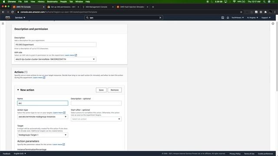Open the Start after Select an action dropdown

click(96, 119)
